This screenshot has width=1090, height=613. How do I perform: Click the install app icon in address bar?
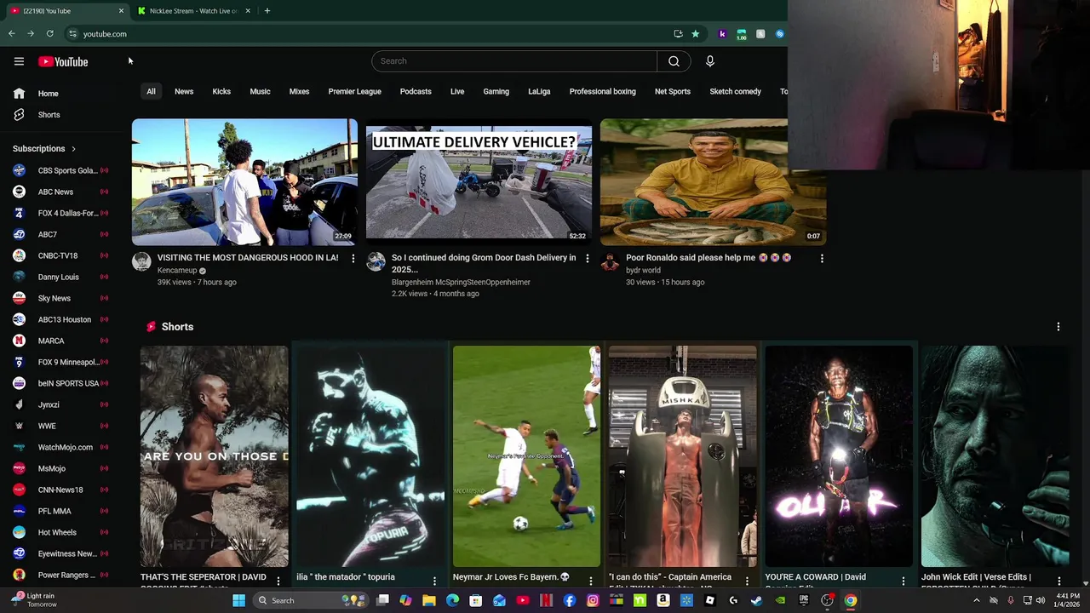[x=678, y=34]
